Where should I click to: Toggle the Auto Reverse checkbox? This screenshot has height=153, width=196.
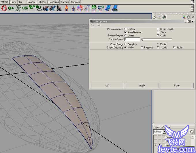click(126, 32)
